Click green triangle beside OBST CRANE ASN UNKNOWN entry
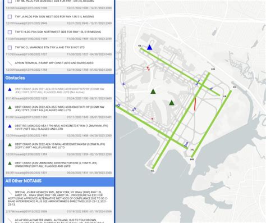Viewport: 266px width, 223px height. coord(10,163)
